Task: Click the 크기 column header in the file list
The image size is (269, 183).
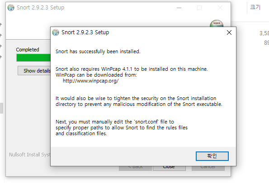Action: coord(255,7)
